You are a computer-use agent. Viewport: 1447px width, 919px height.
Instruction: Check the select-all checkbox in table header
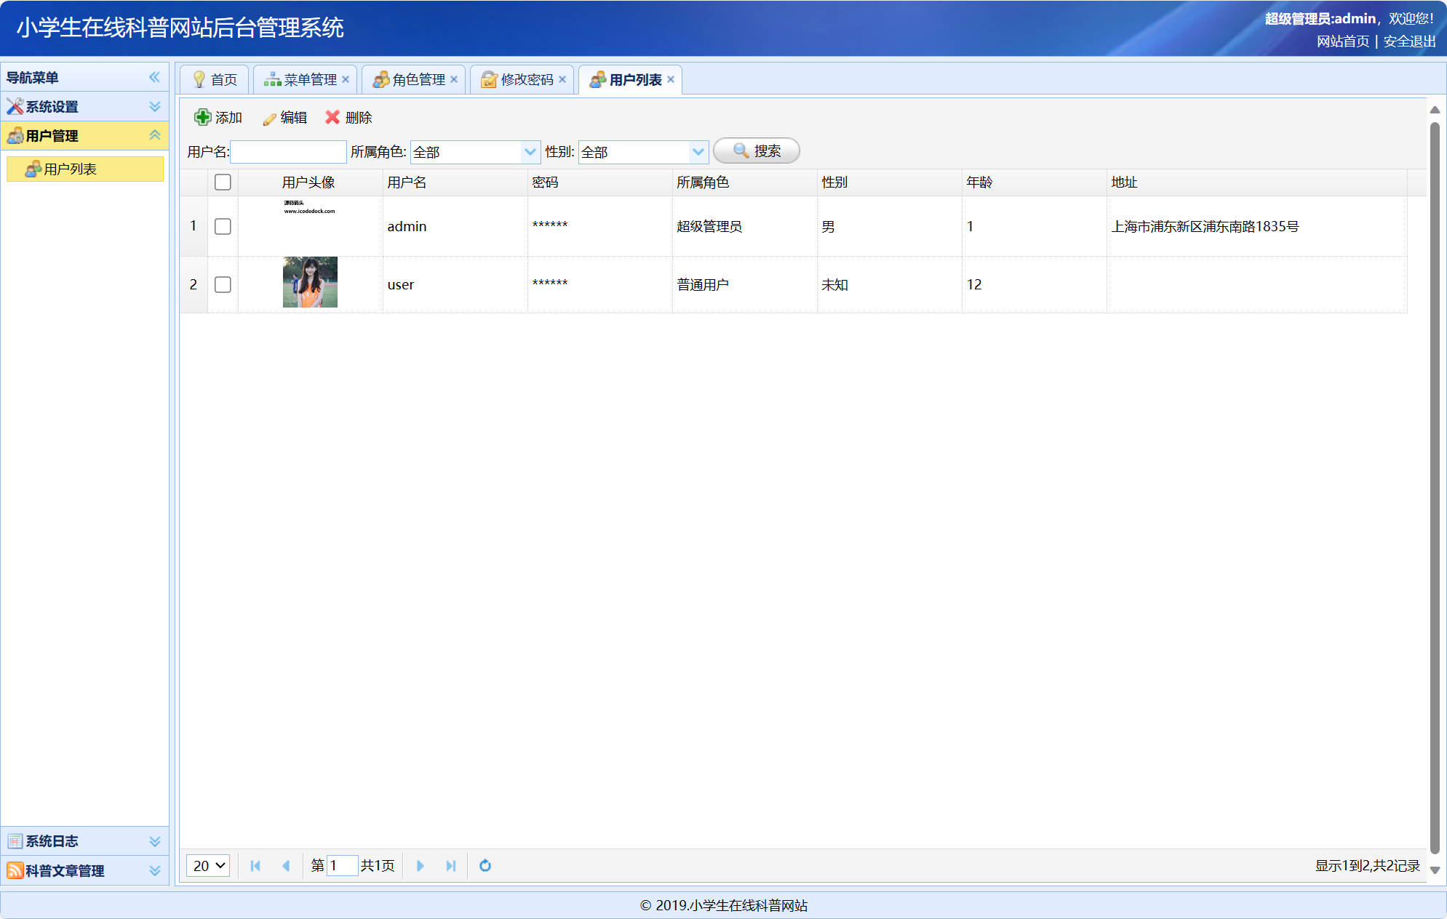(x=223, y=182)
